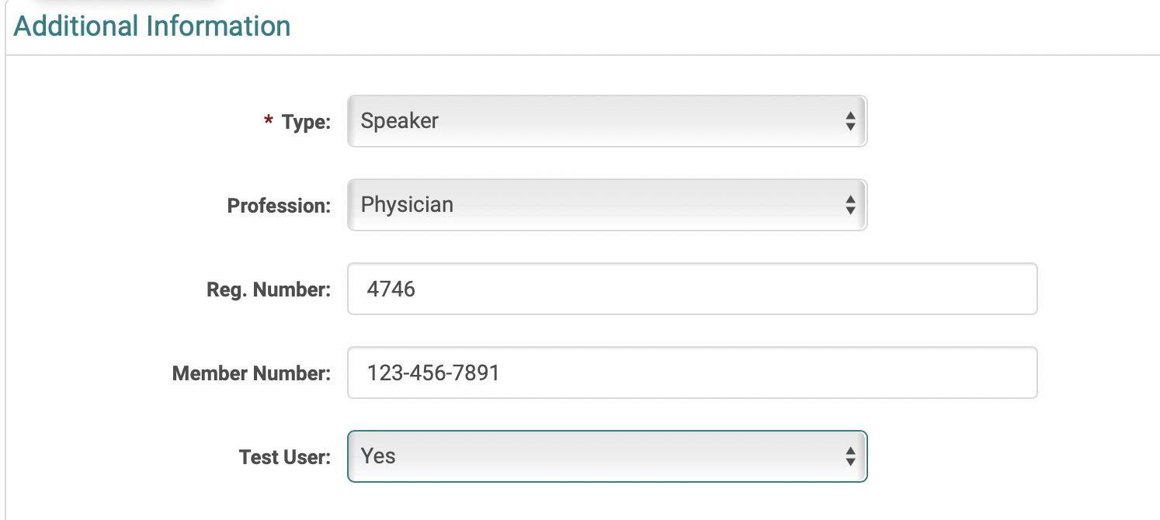Click the up-down arrows on the Profession select
The width and height of the screenshot is (1160, 520).
pos(850,205)
